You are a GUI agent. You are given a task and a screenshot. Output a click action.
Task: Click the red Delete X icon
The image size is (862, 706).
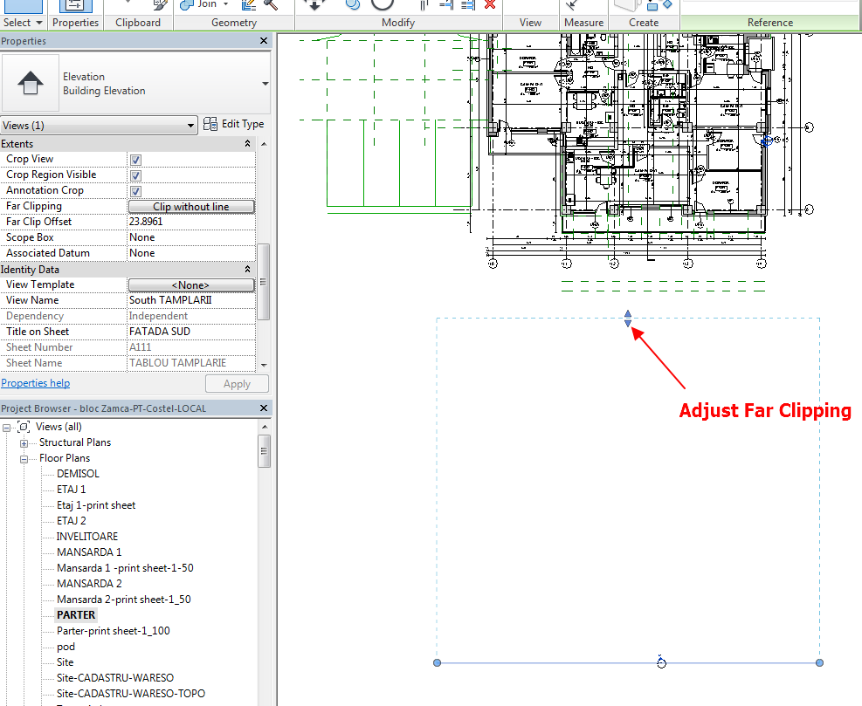pos(489,5)
